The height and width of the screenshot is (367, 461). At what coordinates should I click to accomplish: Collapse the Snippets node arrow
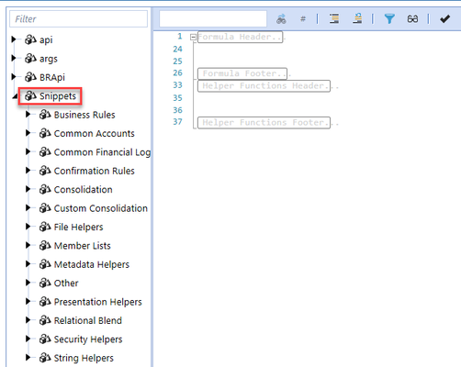click(x=15, y=96)
